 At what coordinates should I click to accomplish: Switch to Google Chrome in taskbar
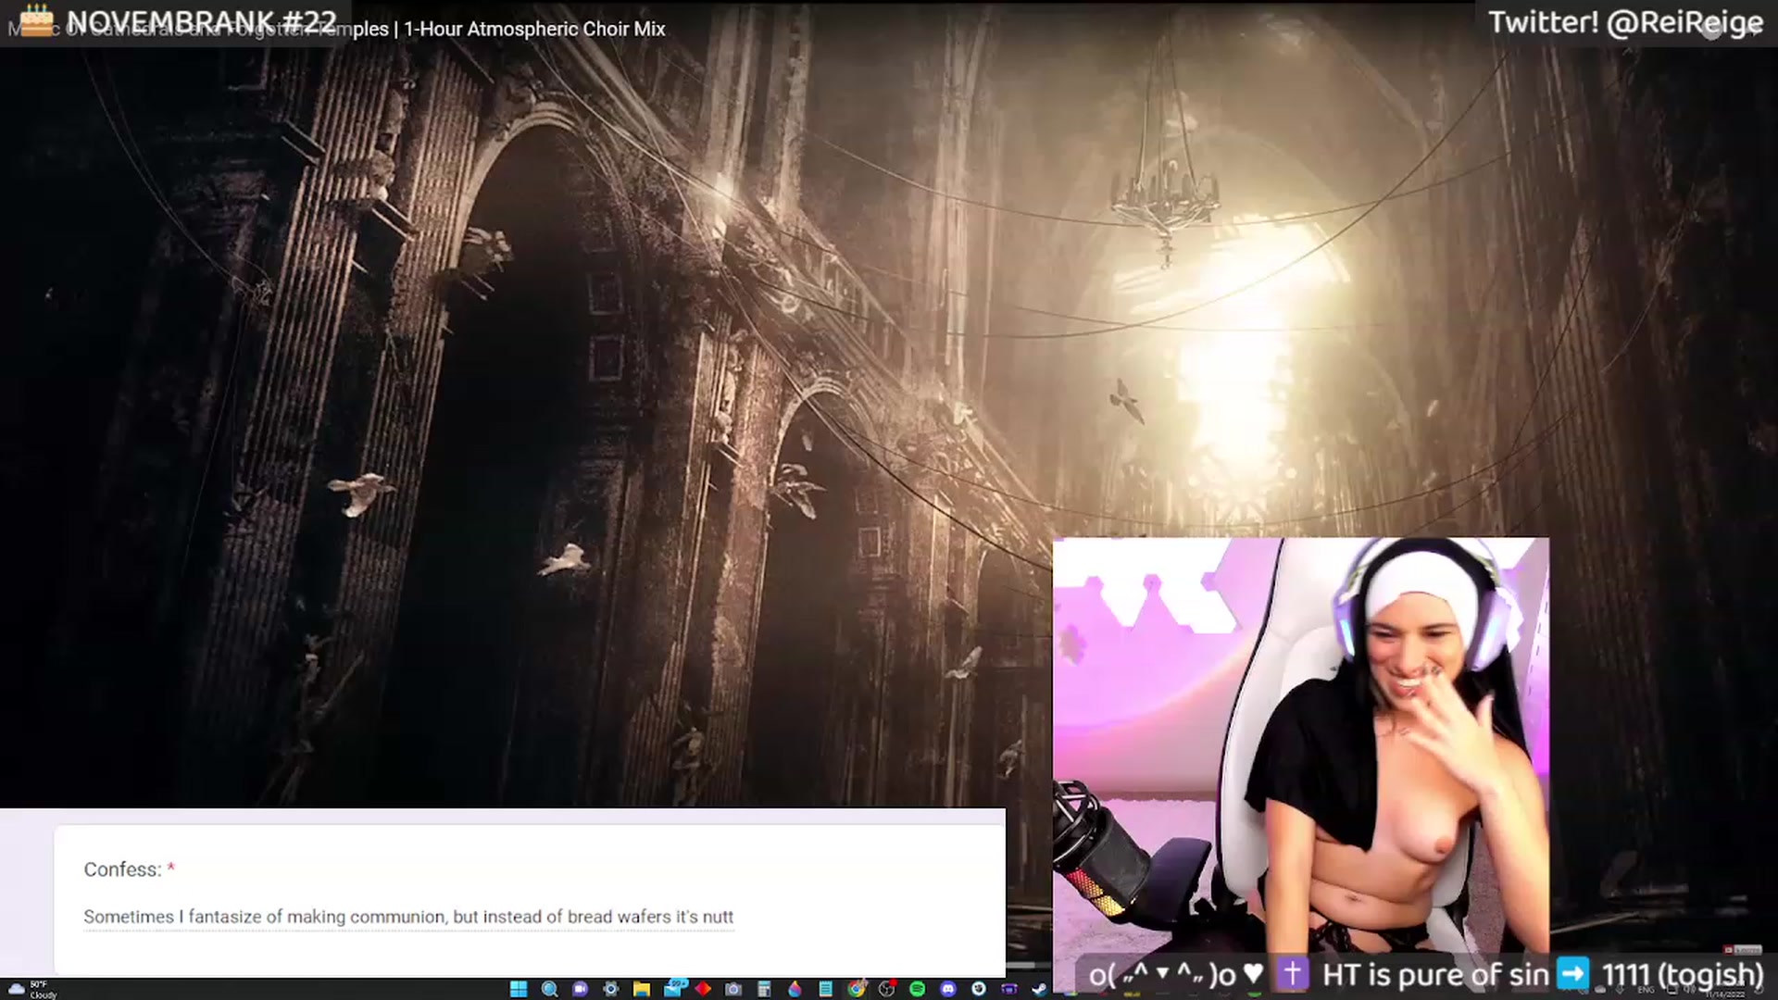(x=857, y=988)
